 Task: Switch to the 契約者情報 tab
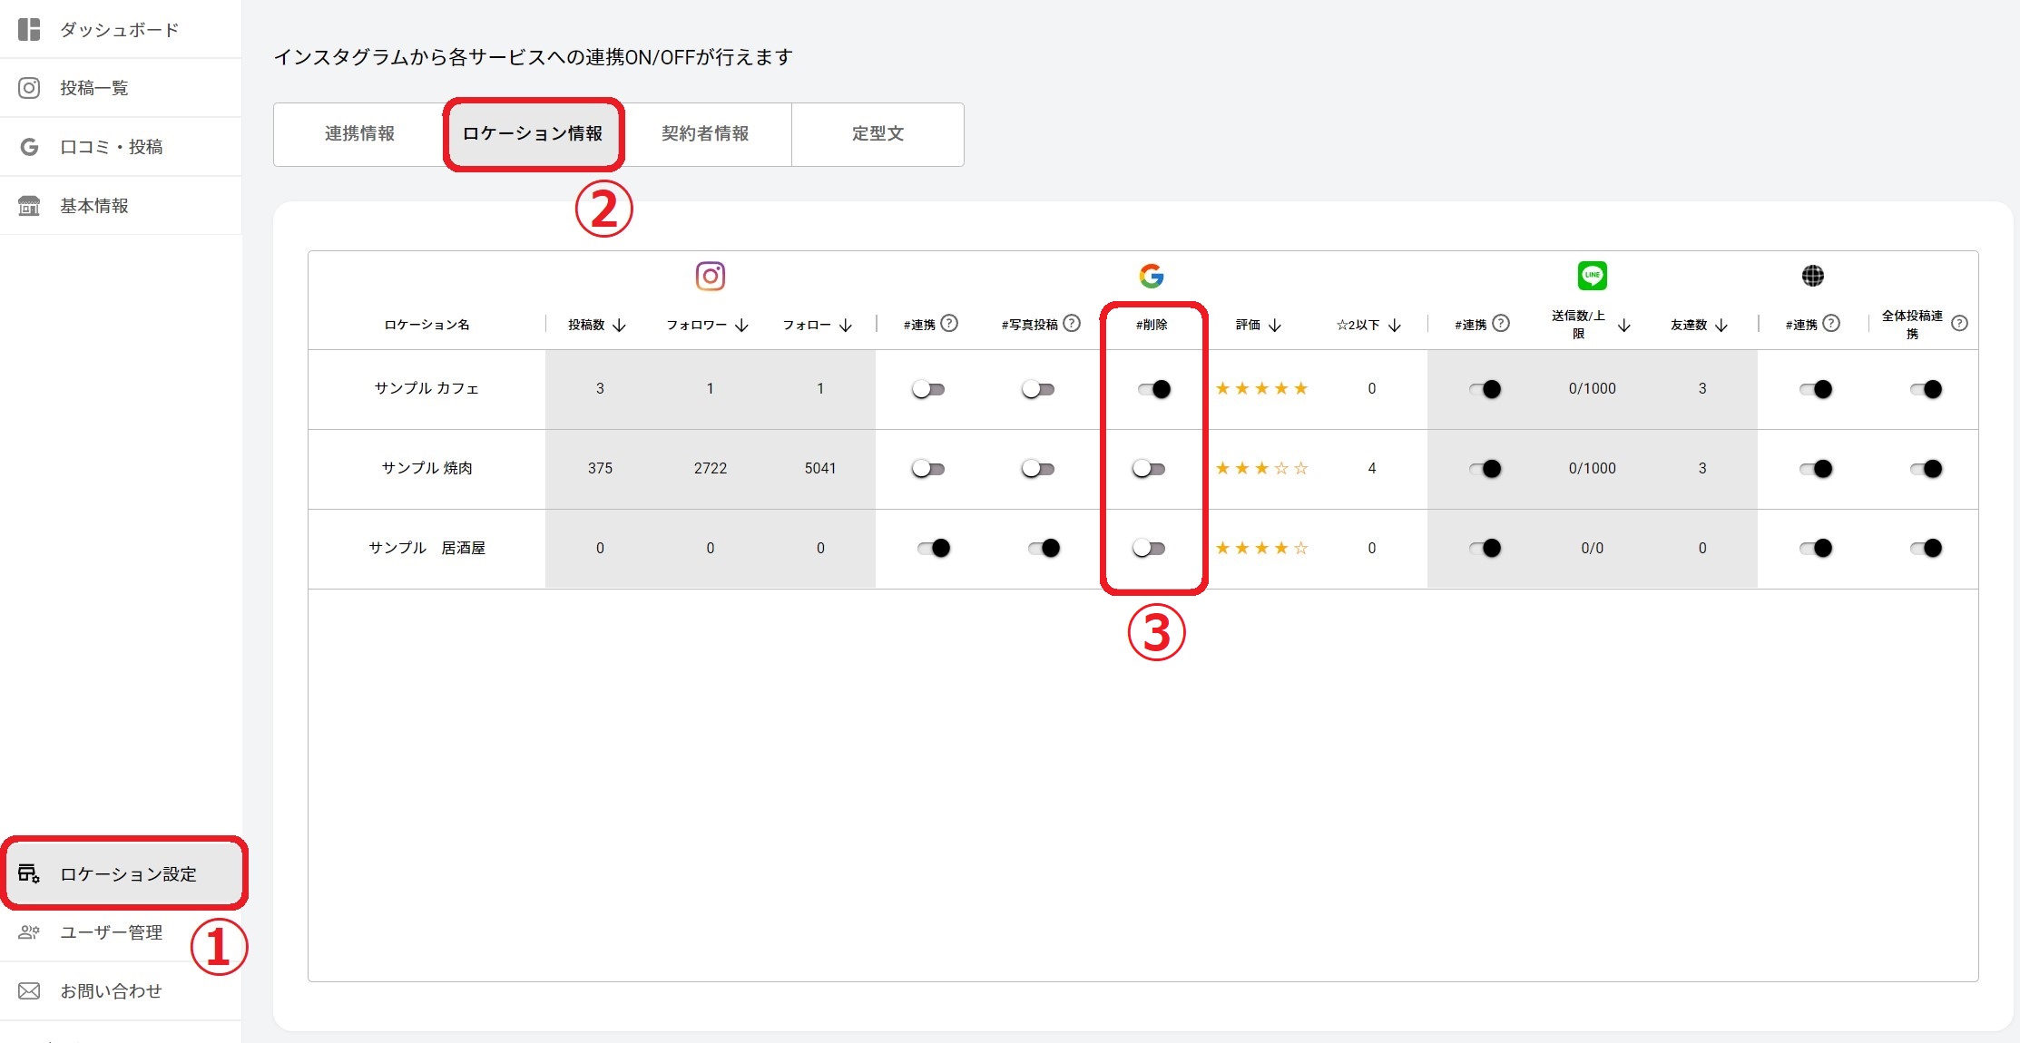click(x=705, y=134)
